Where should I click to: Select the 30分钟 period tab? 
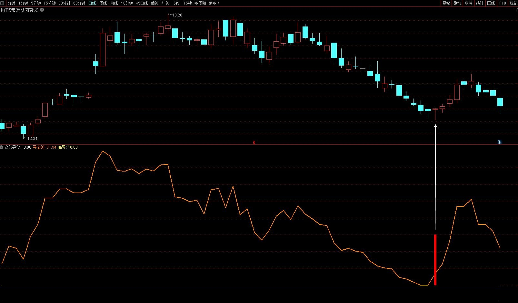coord(65,3)
